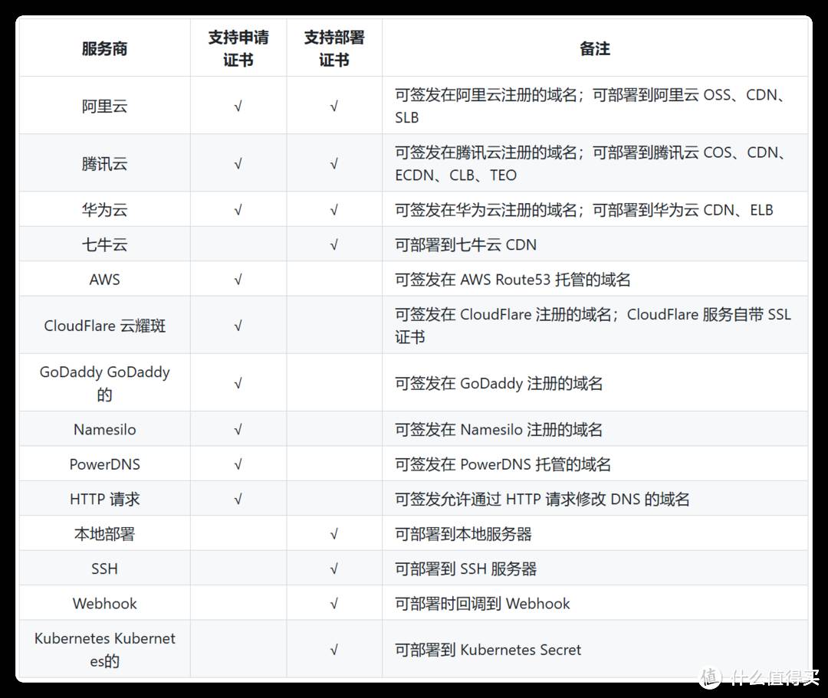Click SSH deploy-certificate check mark
Image resolution: width=828 pixels, height=698 pixels.
[334, 569]
